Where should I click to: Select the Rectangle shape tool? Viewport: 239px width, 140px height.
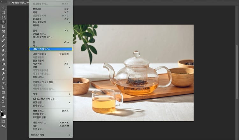pyautogui.click(x=3, y=93)
